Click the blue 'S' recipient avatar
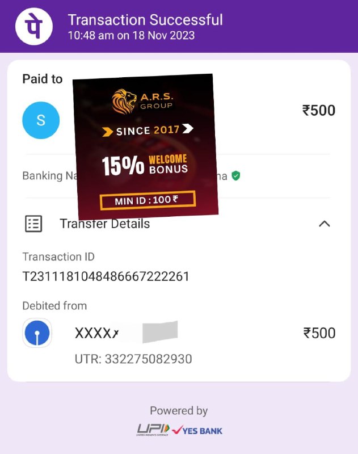This screenshot has width=358, height=454. pos(41,120)
